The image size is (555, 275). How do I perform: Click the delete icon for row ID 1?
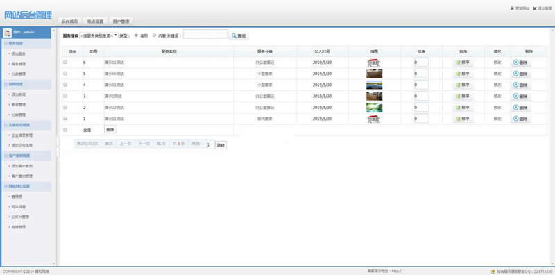coord(515,119)
